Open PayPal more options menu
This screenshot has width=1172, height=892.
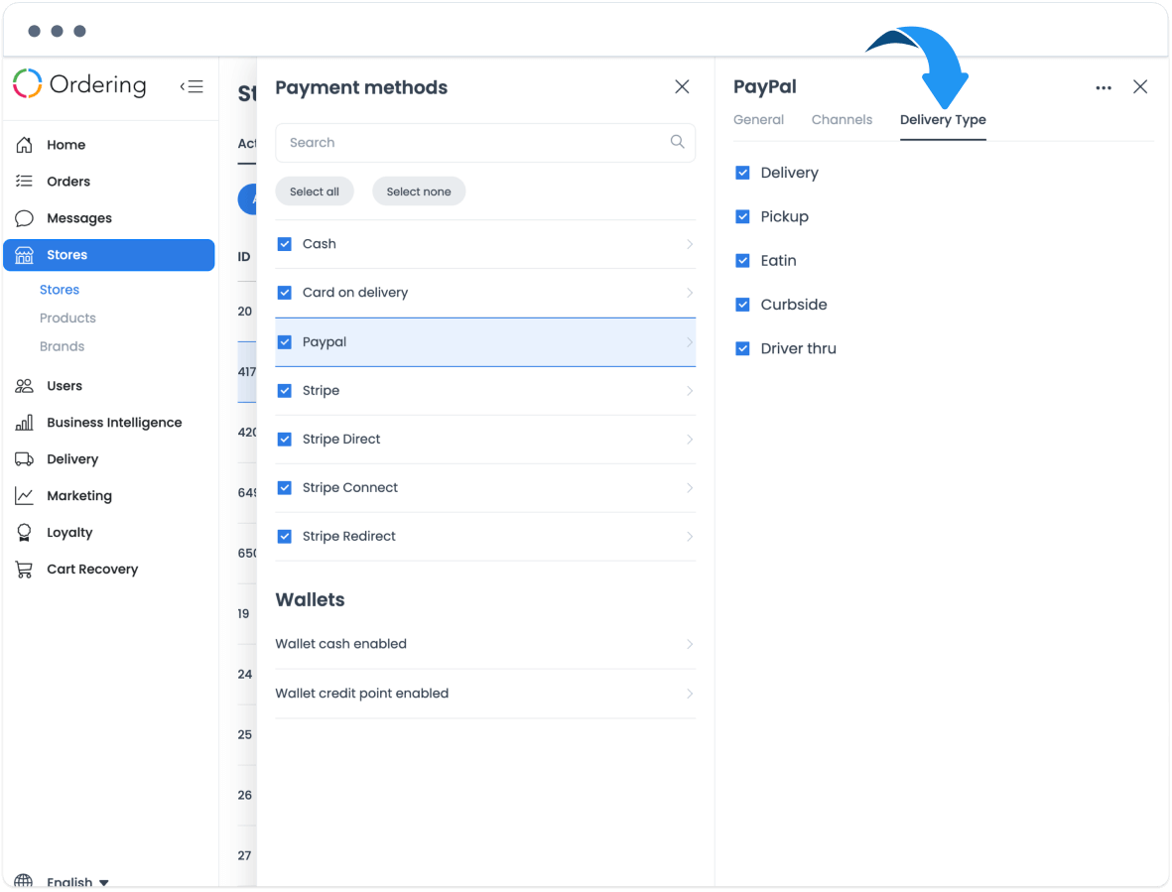pos(1104,88)
